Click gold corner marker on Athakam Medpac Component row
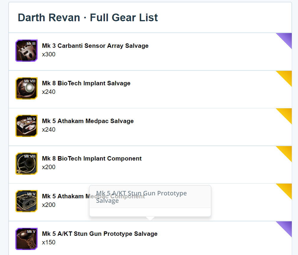The image size is (298, 255). pos(286,188)
